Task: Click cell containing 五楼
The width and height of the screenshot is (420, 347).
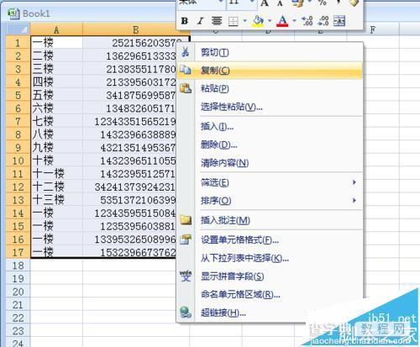Action: pos(56,95)
